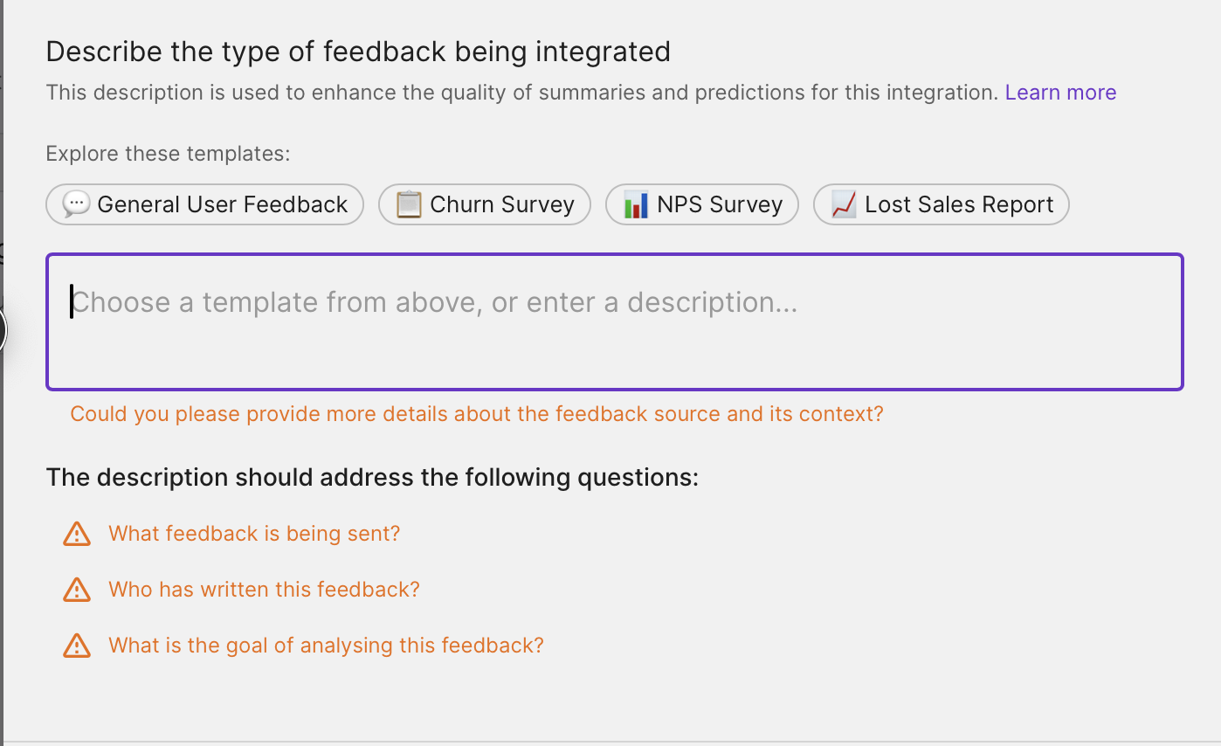Click the speech bubble icon on General User Feedback
Viewport: 1221px width, 746px height.
76,204
